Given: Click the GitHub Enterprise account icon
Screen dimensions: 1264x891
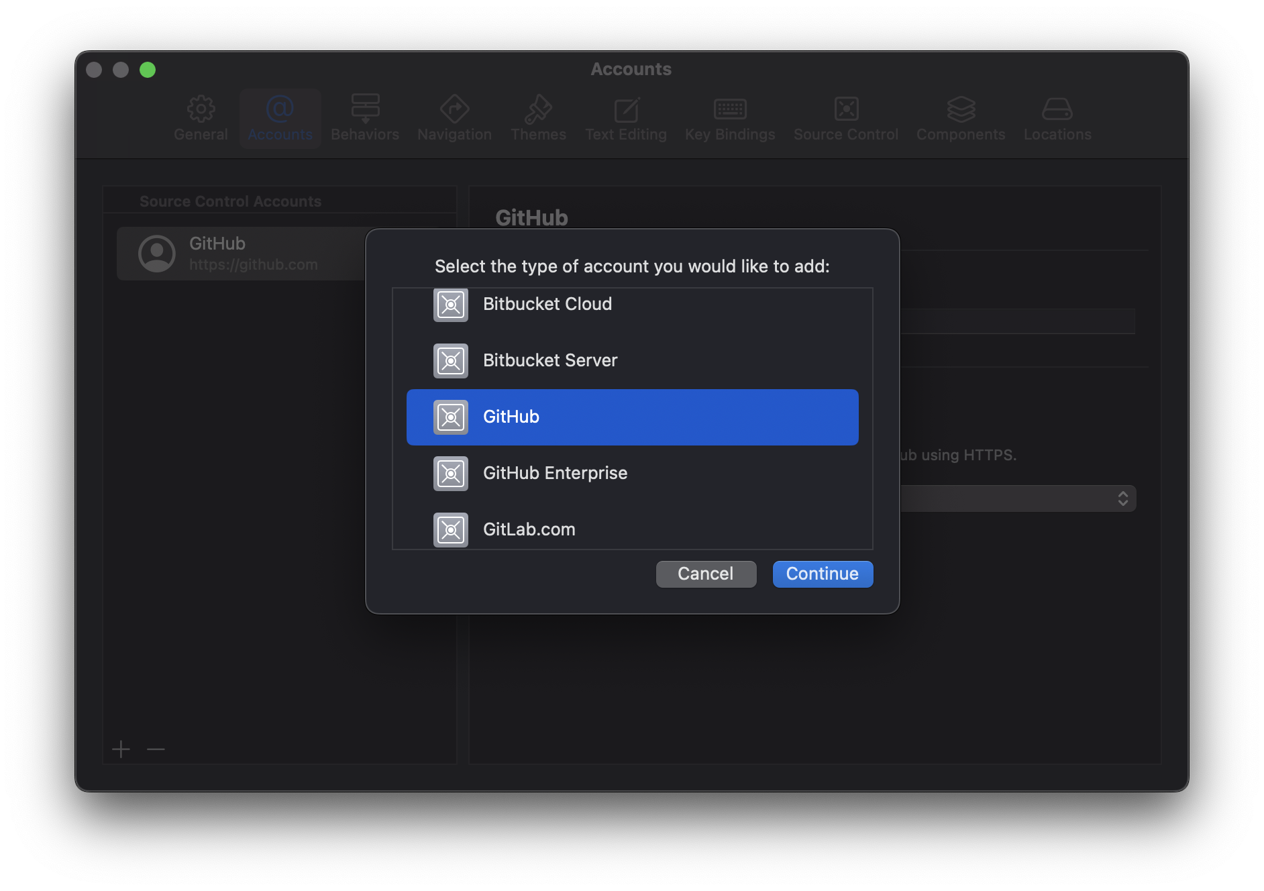Looking at the screenshot, I should tap(451, 474).
